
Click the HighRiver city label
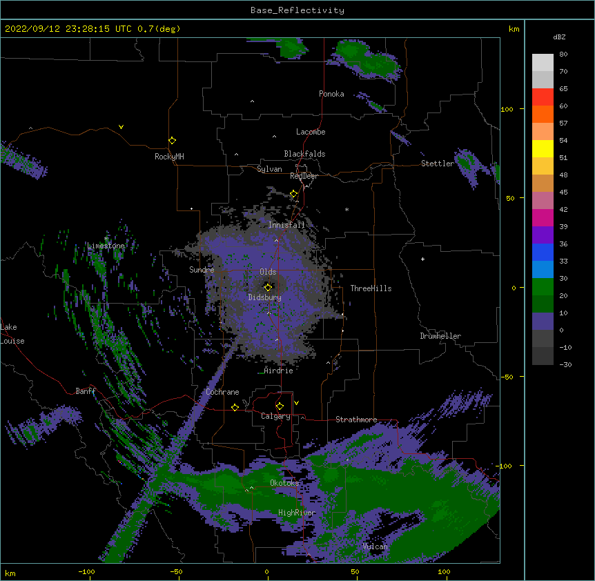297,513
